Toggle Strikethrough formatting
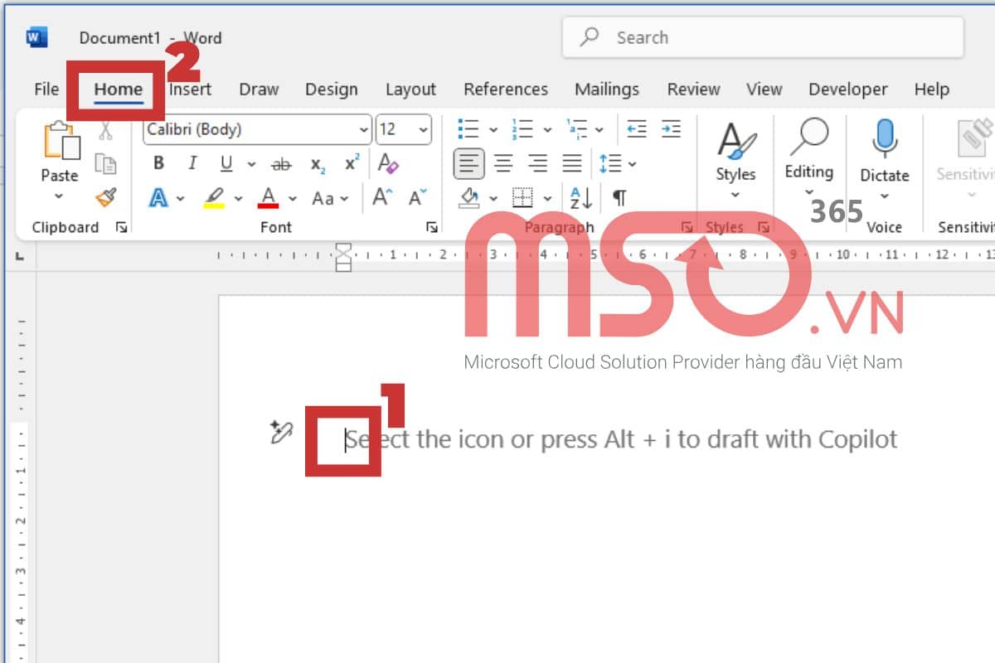995x663 pixels. tap(282, 164)
